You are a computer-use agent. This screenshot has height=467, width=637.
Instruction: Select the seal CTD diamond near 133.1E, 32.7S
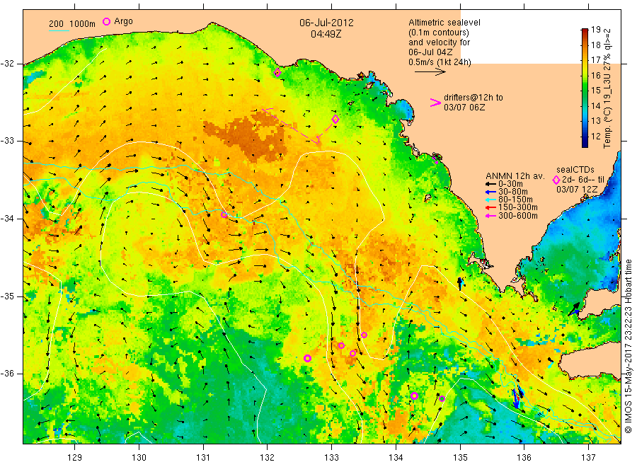pyautogui.click(x=335, y=119)
